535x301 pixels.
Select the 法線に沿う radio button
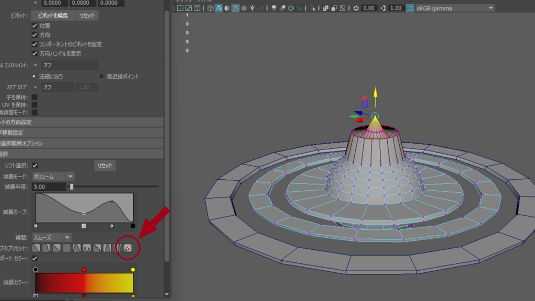click(34, 76)
